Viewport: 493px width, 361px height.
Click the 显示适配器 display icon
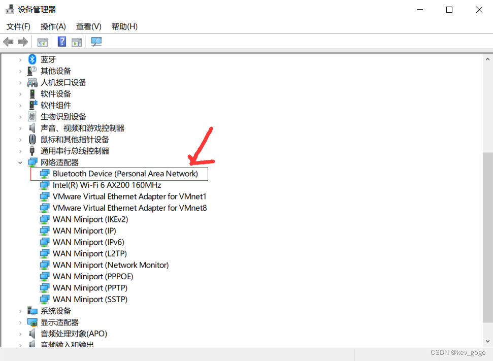[32, 322]
